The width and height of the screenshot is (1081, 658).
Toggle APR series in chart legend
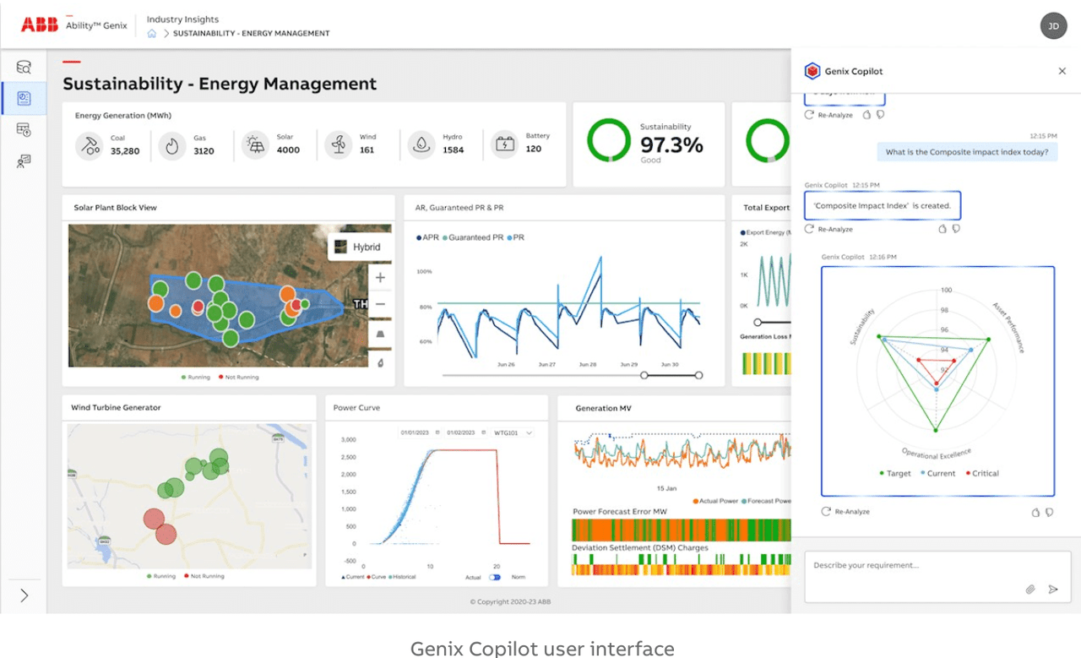click(x=427, y=237)
